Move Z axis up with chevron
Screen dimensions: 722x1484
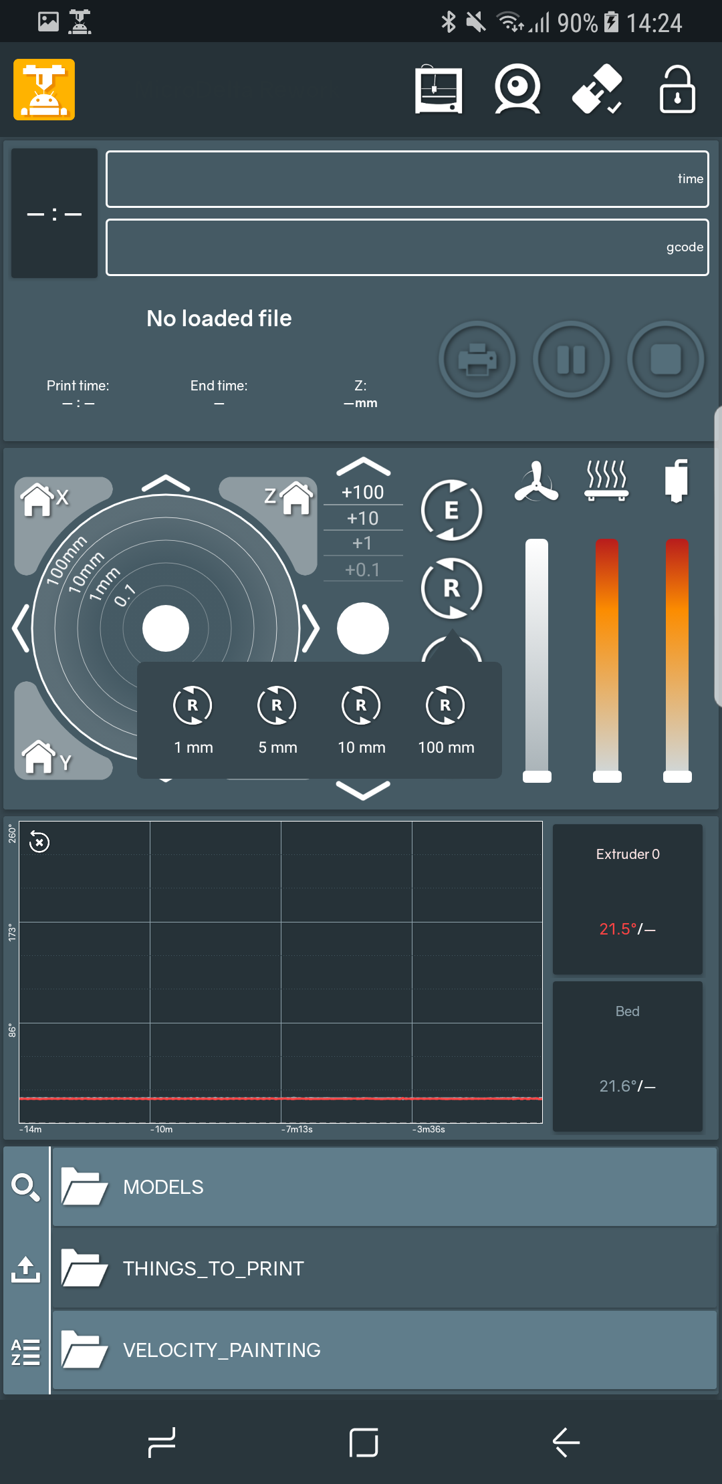click(363, 467)
